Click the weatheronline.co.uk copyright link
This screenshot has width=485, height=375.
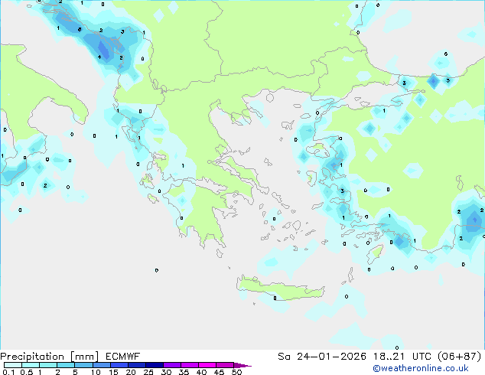pyautogui.click(x=421, y=368)
